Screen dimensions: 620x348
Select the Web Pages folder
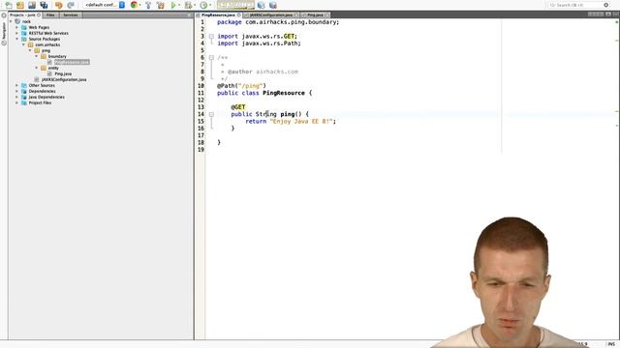pyautogui.click(x=39, y=27)
